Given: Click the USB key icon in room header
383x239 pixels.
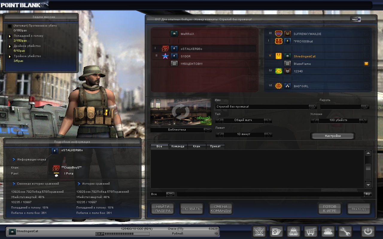Looking at the screenshot, I should pos(355,19).
